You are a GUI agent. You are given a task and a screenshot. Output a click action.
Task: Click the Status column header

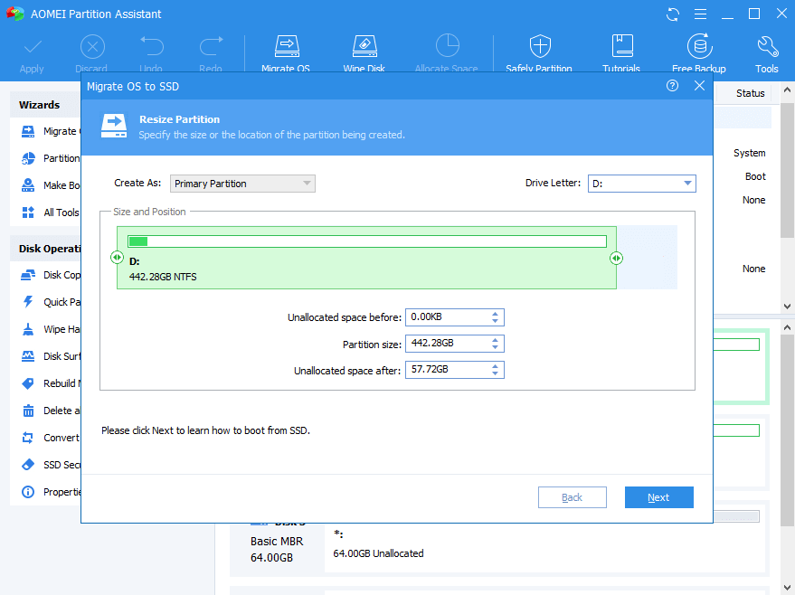750,93
